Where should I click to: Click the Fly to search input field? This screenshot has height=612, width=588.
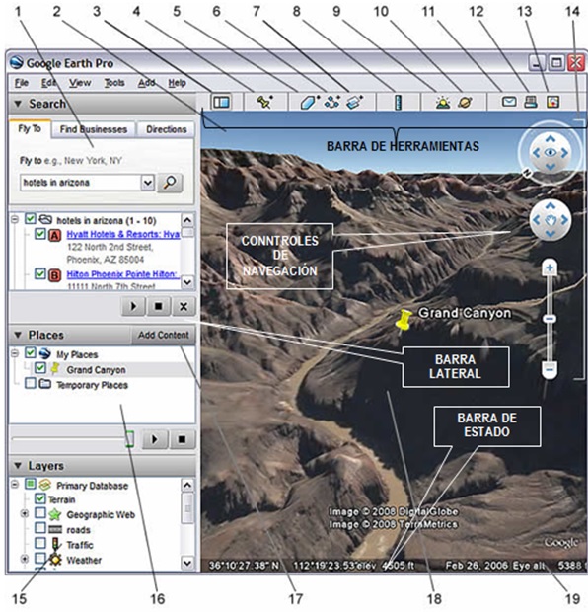(81, 183)
